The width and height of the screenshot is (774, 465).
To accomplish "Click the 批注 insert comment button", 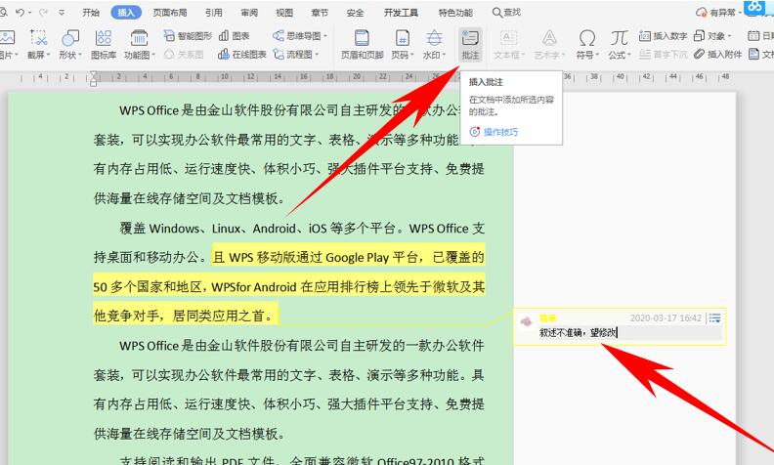I will tap(470, 44).
